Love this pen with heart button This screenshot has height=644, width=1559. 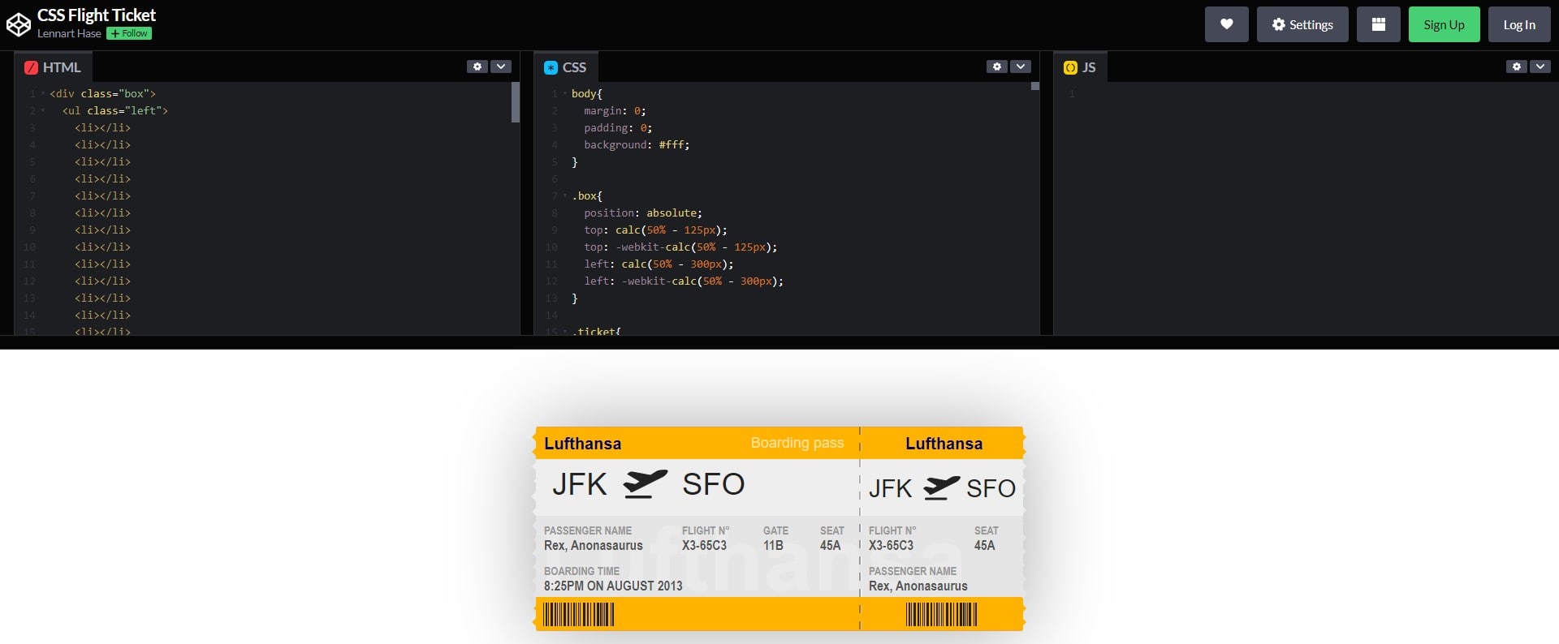pos(1226,24)
